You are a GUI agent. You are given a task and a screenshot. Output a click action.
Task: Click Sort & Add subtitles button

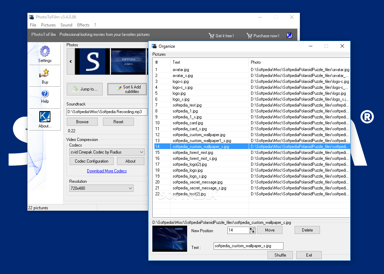[127, 89]
